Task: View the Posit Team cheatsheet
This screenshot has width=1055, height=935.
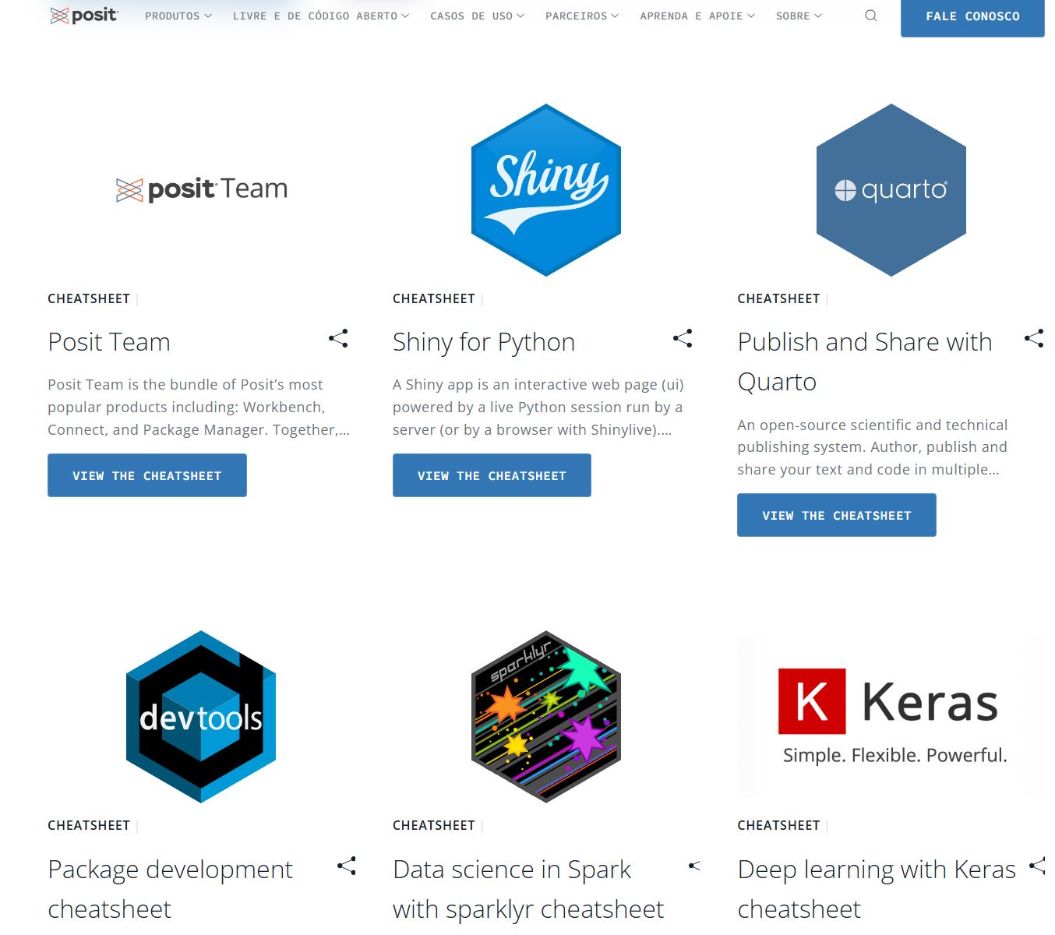Action: pyautogui.click(x=147, y=475)
